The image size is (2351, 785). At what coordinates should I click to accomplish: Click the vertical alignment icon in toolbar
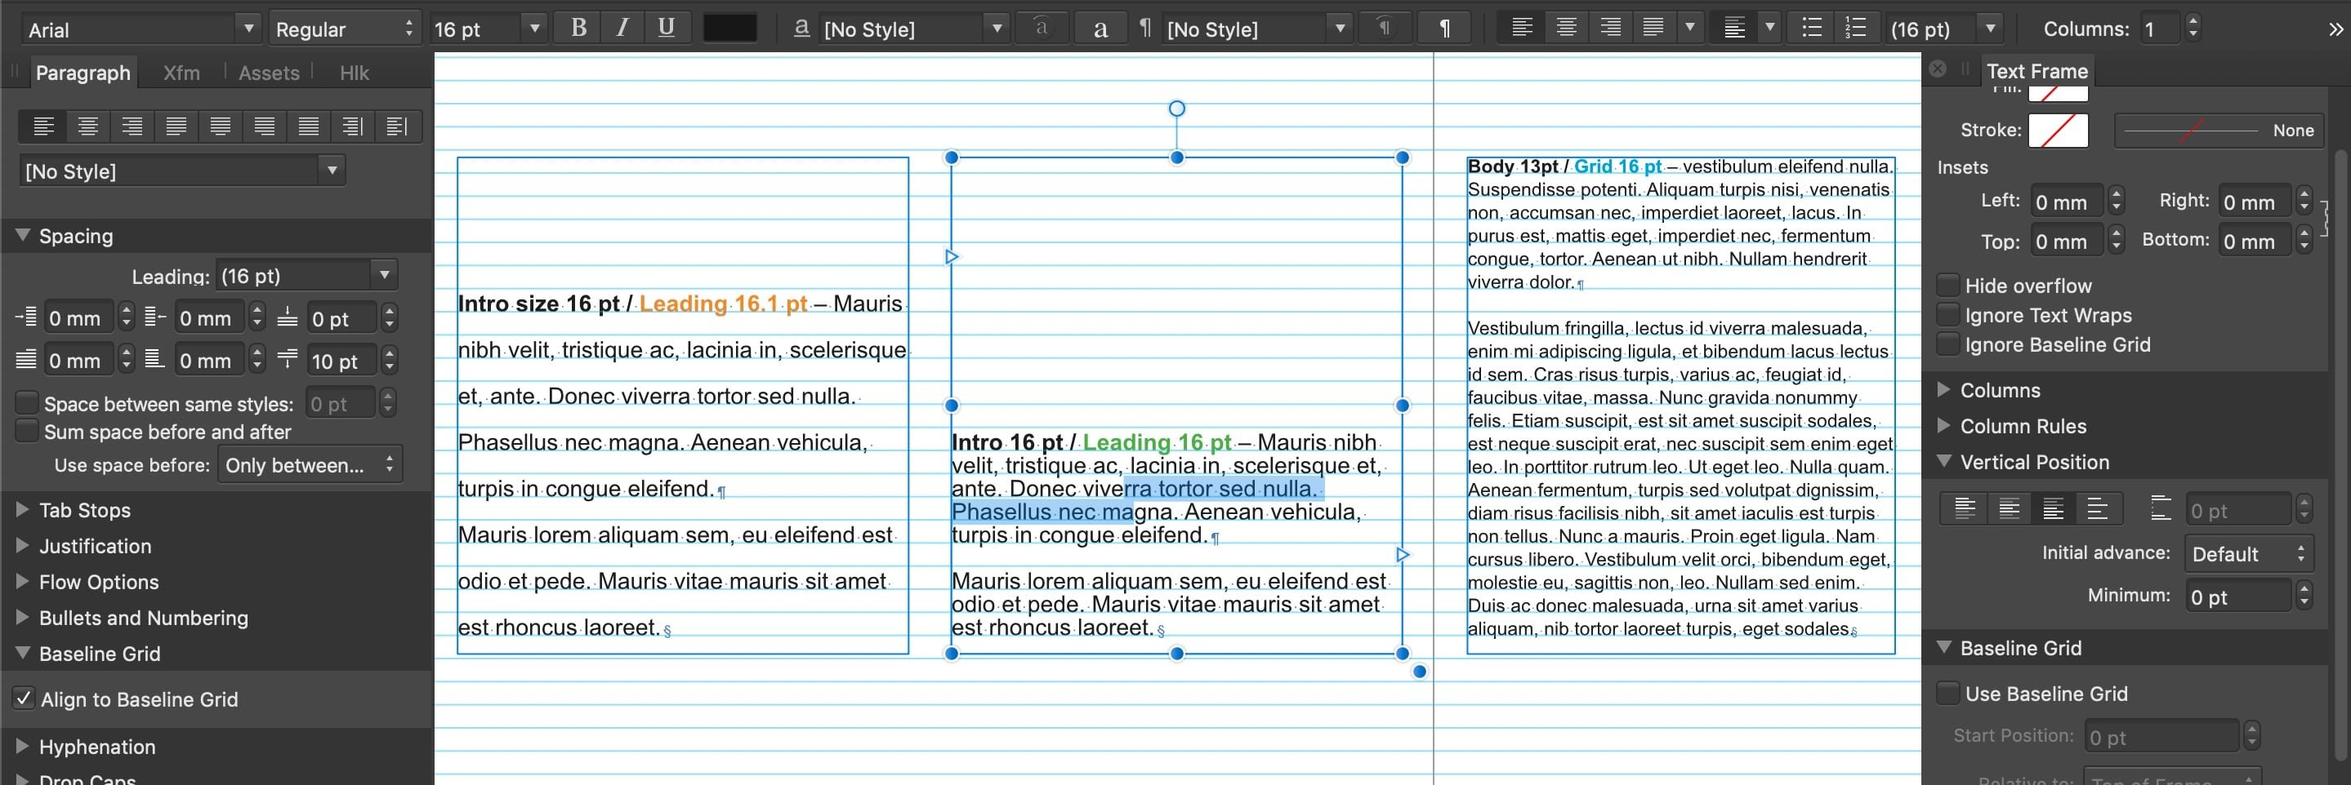(1734, 29)
